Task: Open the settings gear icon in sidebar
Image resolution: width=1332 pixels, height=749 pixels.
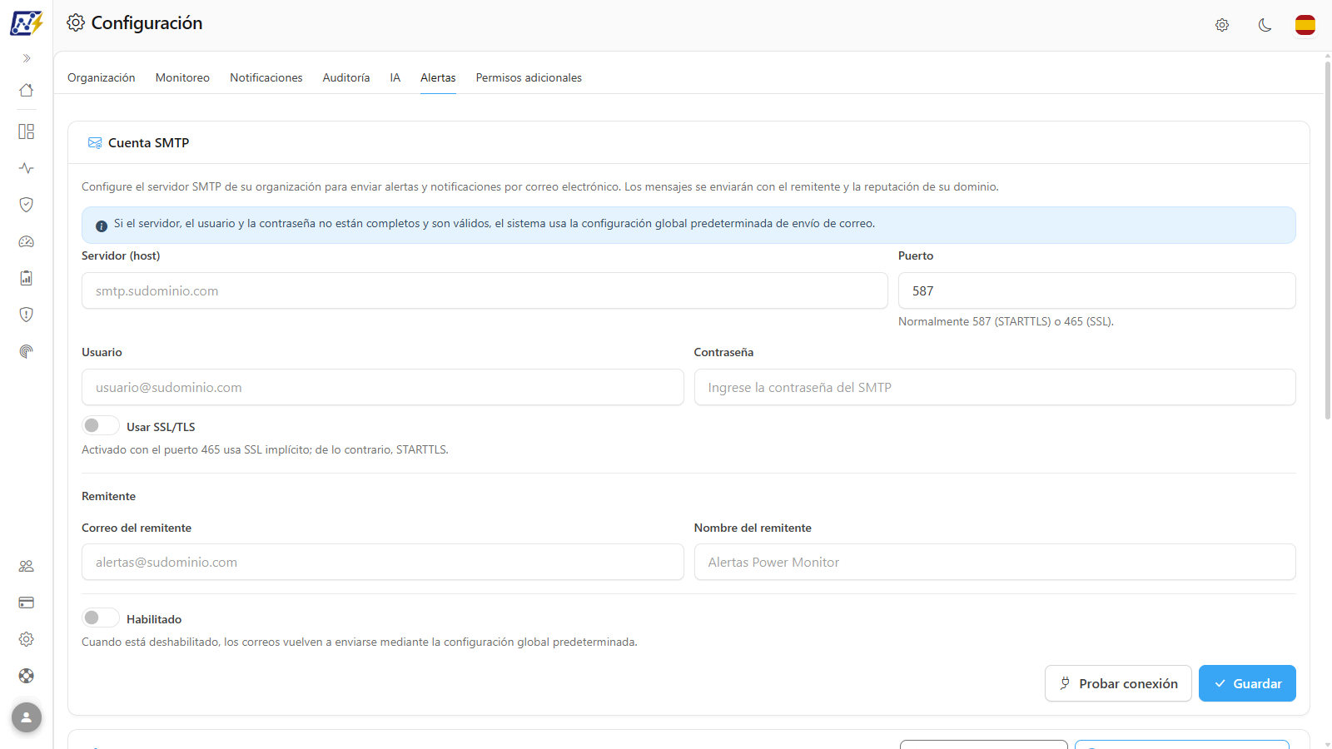Action: [x=27, y=639]
